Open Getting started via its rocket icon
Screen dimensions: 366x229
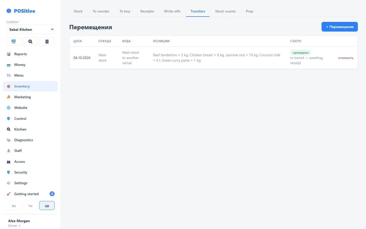pyautogui.click(x=9, y=194)
